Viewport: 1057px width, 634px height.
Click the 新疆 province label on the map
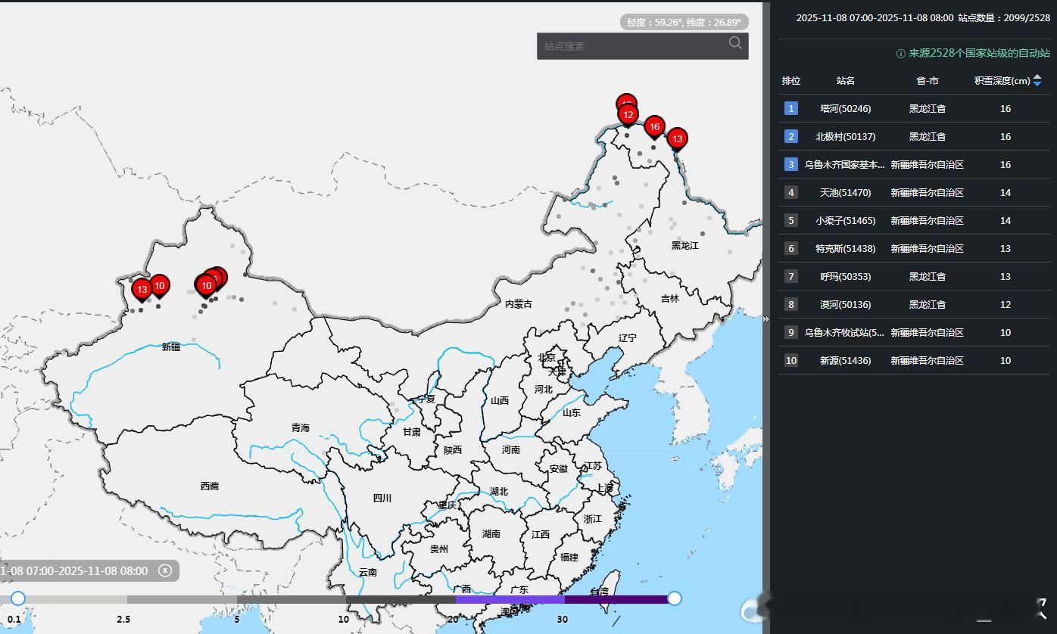(171, 347)
